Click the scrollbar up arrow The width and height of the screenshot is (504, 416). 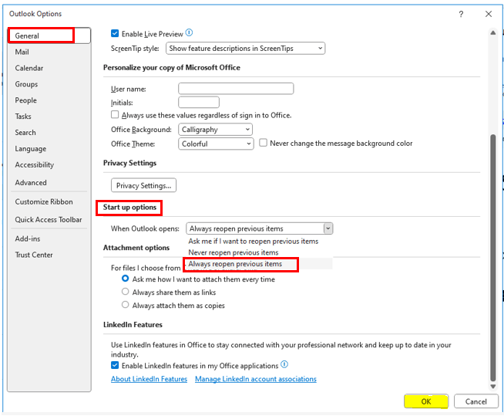[492, 33]
